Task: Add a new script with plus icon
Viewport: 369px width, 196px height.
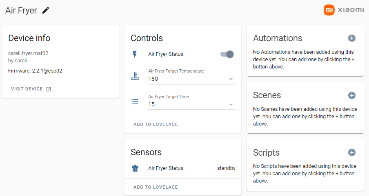Action: [352, 152]
